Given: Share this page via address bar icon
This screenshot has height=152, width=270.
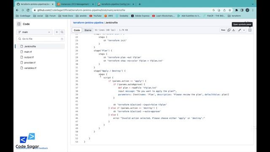Looking at the screenshot, I should click(224, 10).
